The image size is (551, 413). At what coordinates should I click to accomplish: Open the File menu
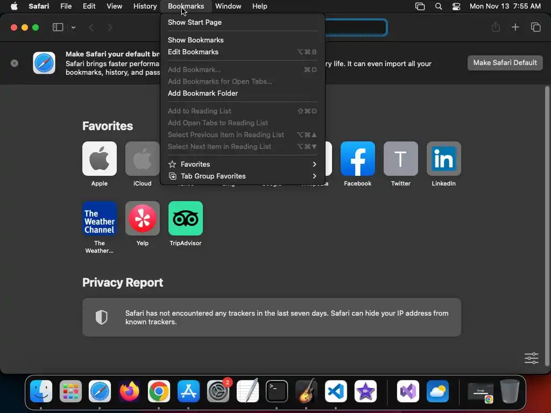[x=66, y=6]
